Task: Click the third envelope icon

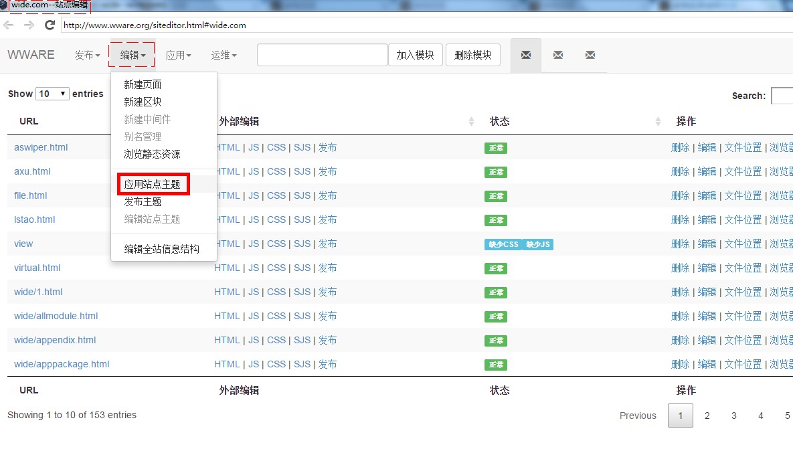Action: (590, 55)
